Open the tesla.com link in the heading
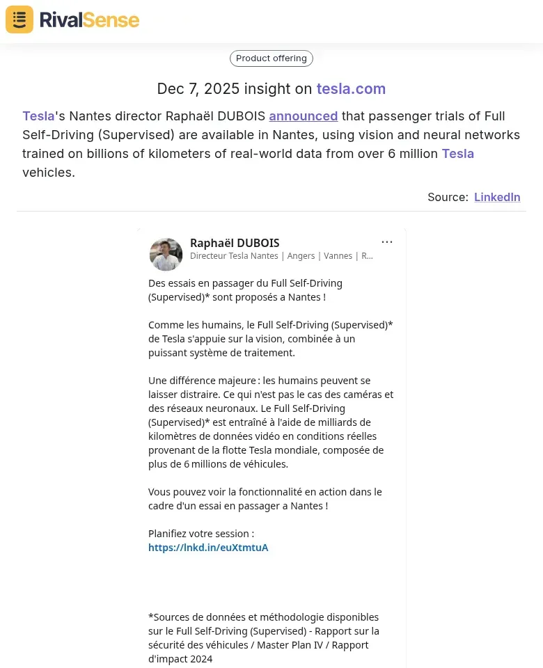This screenshot has height=668, width=543. [x=351, y=88]
